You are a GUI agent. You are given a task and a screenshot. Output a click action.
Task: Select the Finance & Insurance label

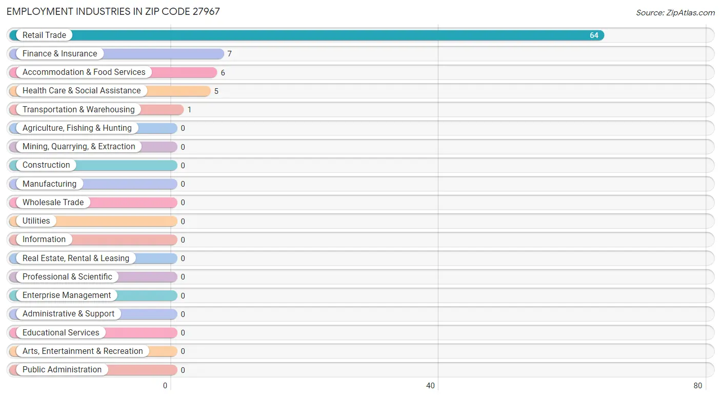[59, 53]
